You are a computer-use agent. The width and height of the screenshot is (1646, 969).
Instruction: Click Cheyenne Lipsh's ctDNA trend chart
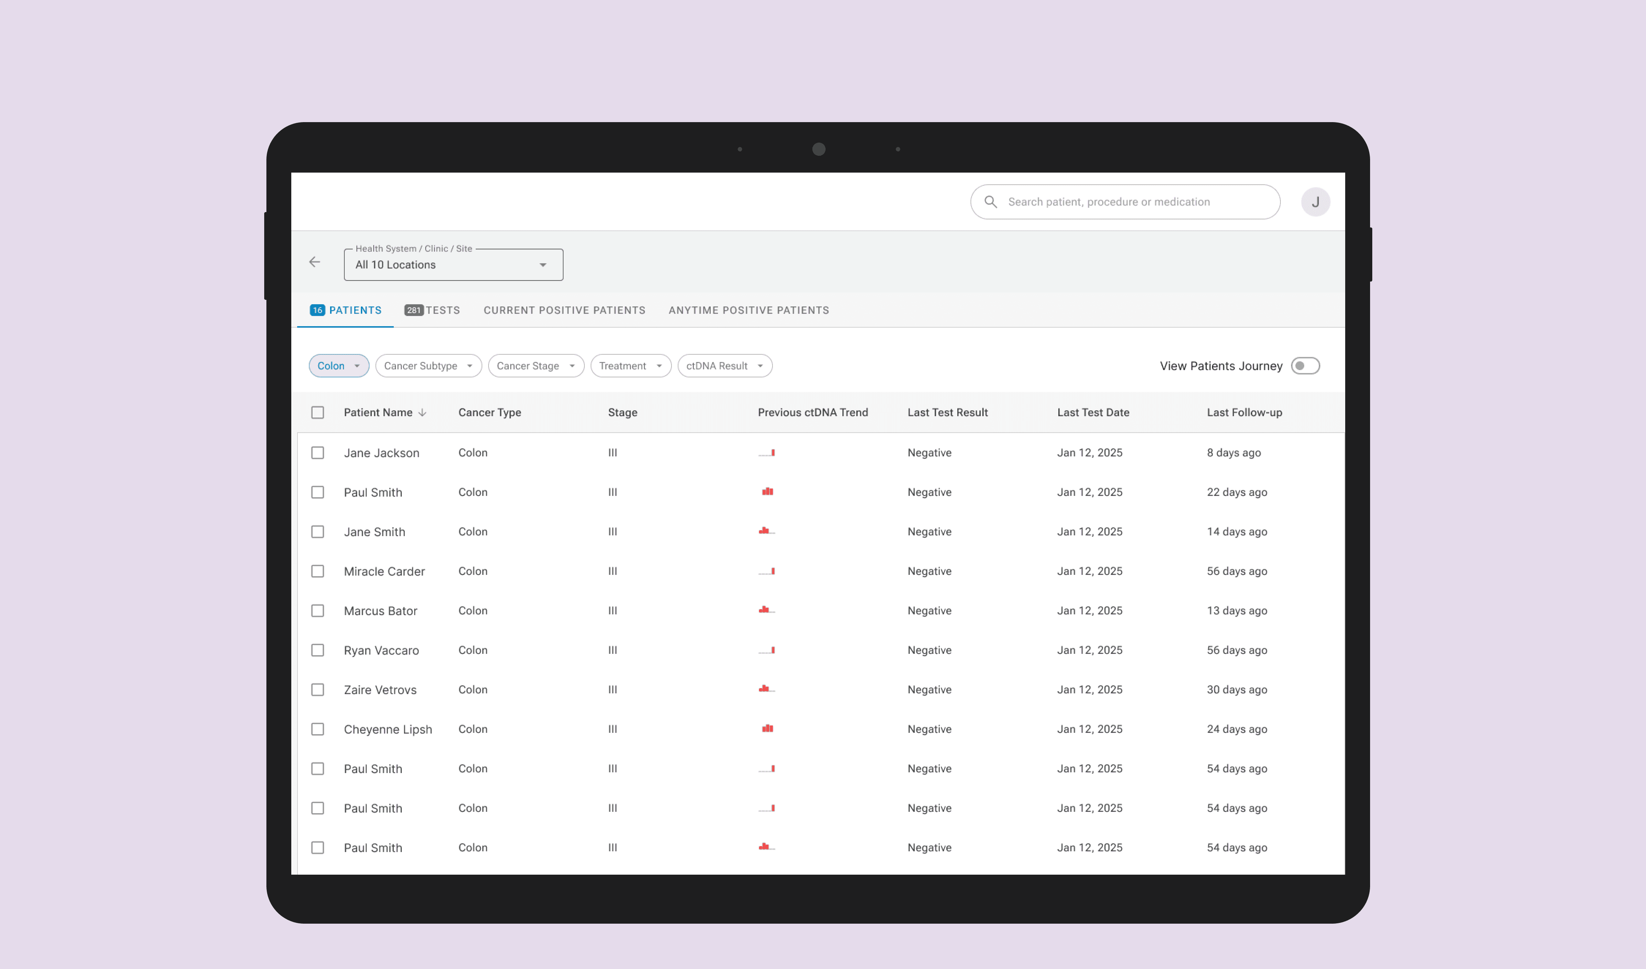coord(767,729)
